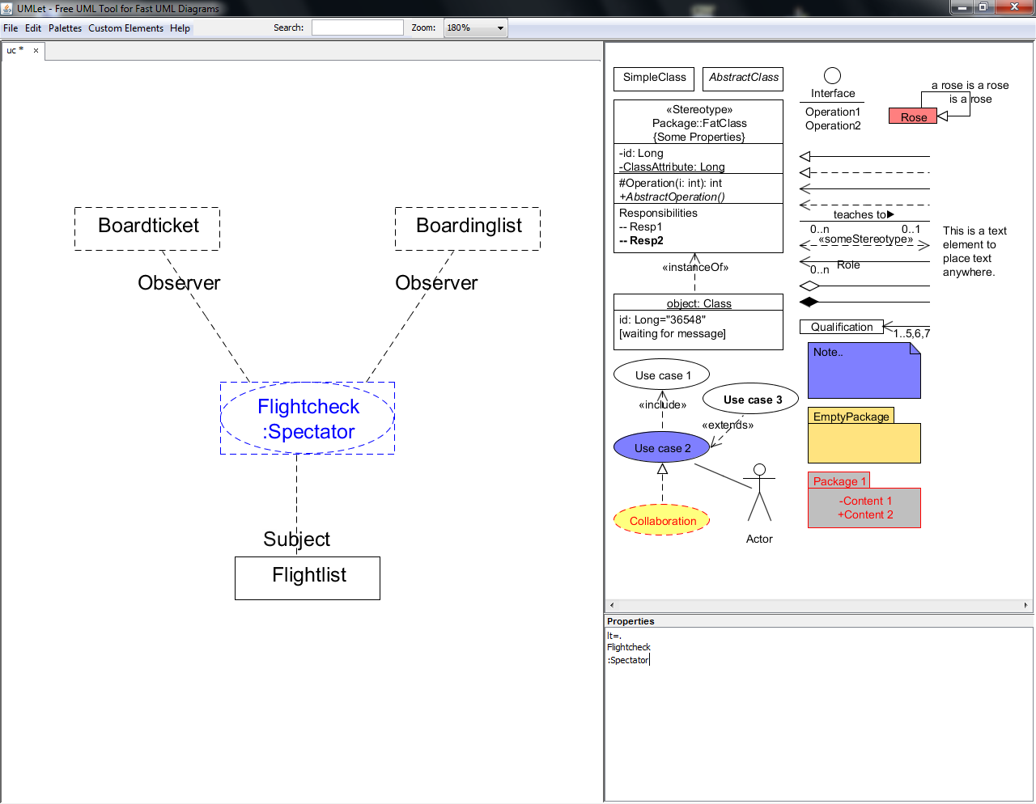The width and height of the screenshot is (1036, 804).
Task: Select the SimpleClass palette element
Action: tap(654, 78)
